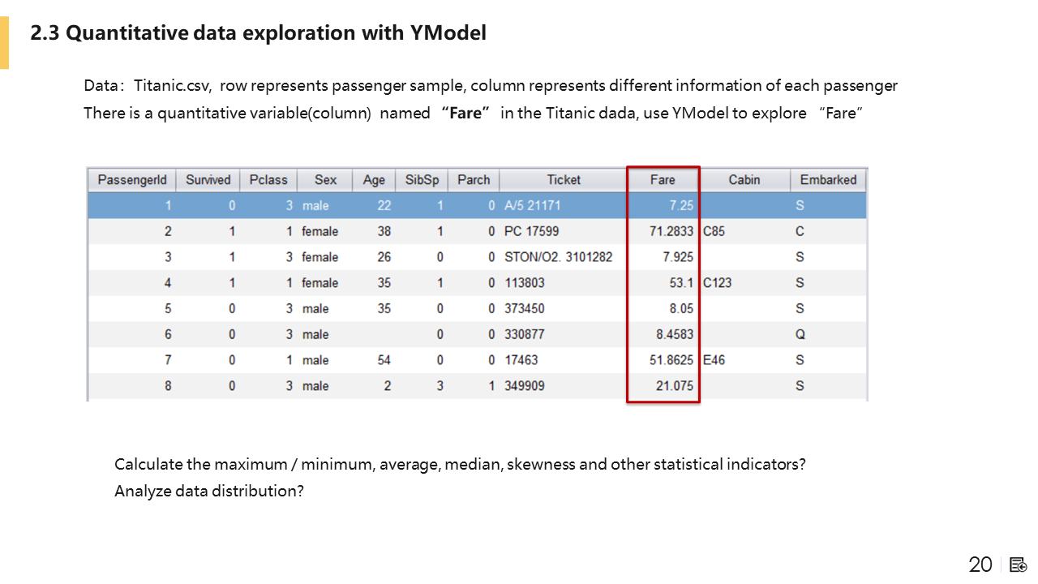Select the Pclass column header

[x=268, y=180]
